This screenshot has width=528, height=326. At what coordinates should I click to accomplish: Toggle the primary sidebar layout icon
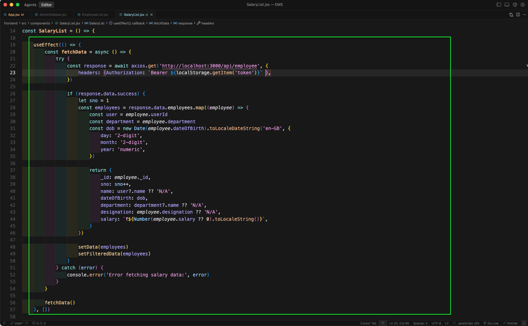point(499,5)
